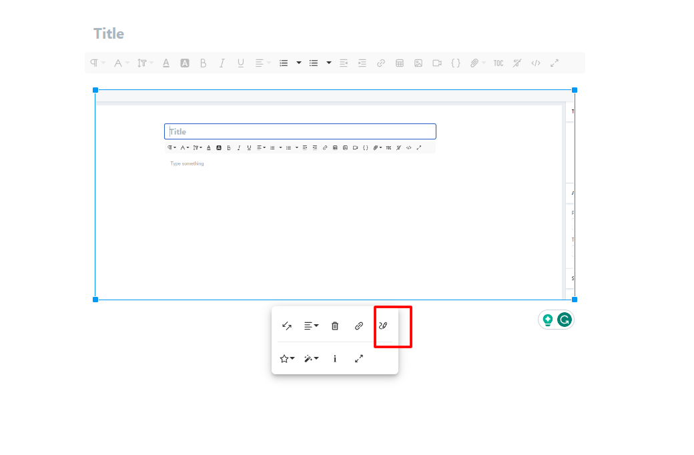Viewport: 694px width, 455px height.
Task: Toggle bold formatting in the top toolbar
Action: click(203, 63)
